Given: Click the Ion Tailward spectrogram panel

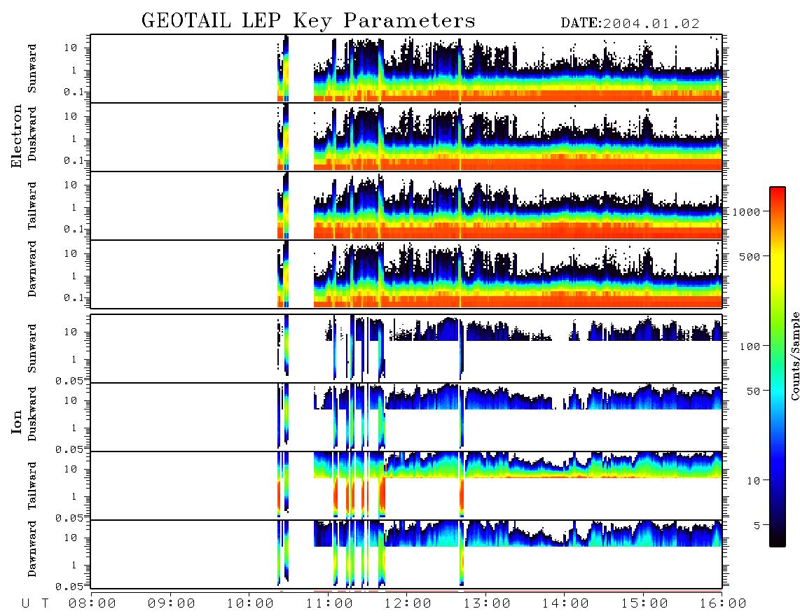Looking at the screenshot, I should pyautogui.click(x=406, y=486).
